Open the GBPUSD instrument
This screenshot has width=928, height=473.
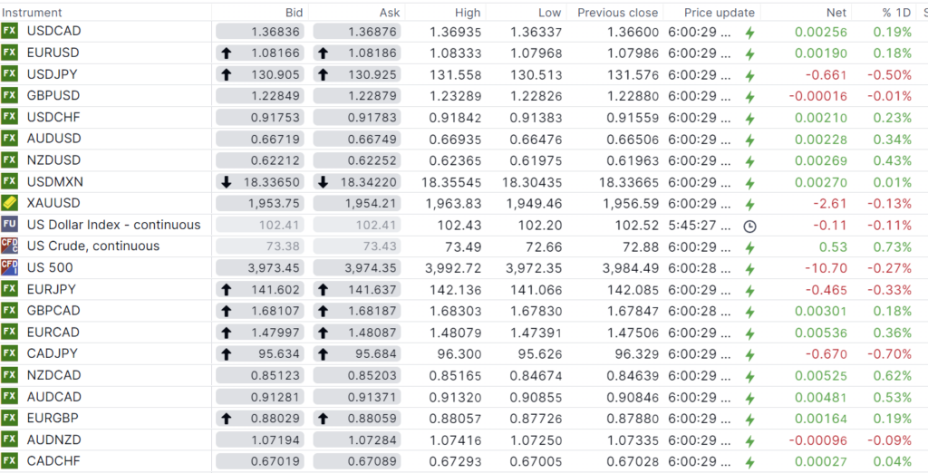53,96
